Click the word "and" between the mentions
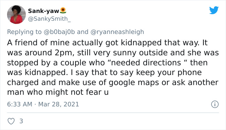 (83, 32)
